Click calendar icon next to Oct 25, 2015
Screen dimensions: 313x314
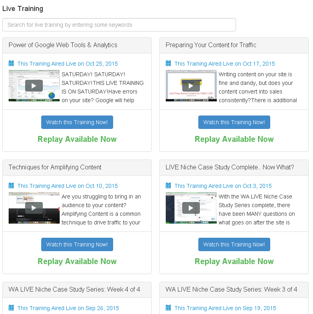(11, 63)
